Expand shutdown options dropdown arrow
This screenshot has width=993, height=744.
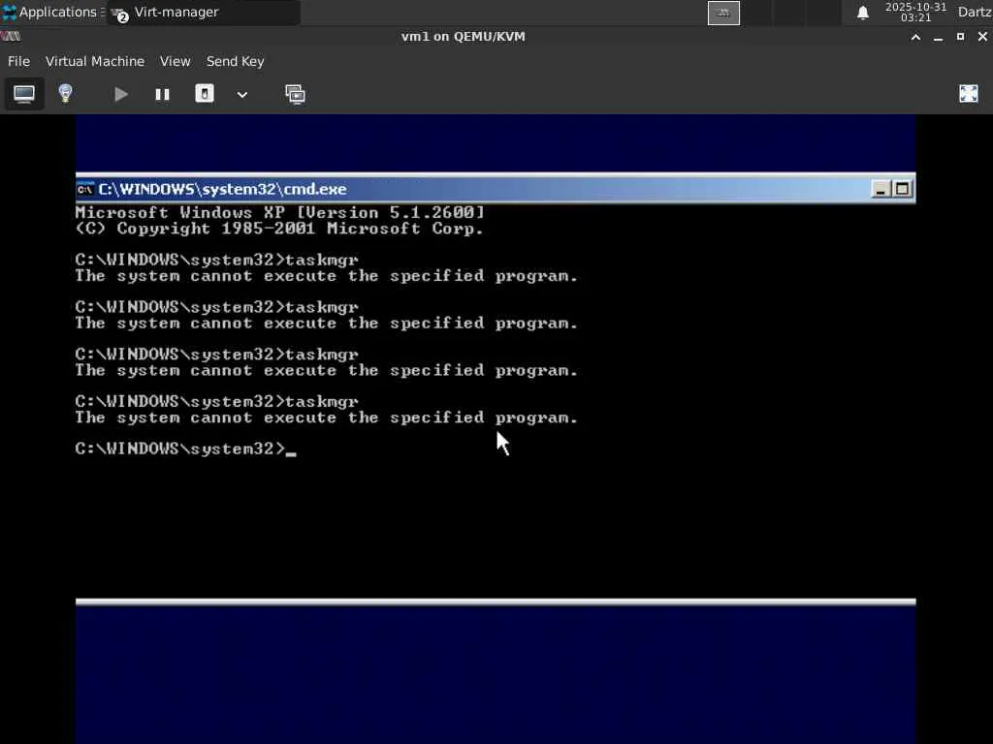pos(241,95)
